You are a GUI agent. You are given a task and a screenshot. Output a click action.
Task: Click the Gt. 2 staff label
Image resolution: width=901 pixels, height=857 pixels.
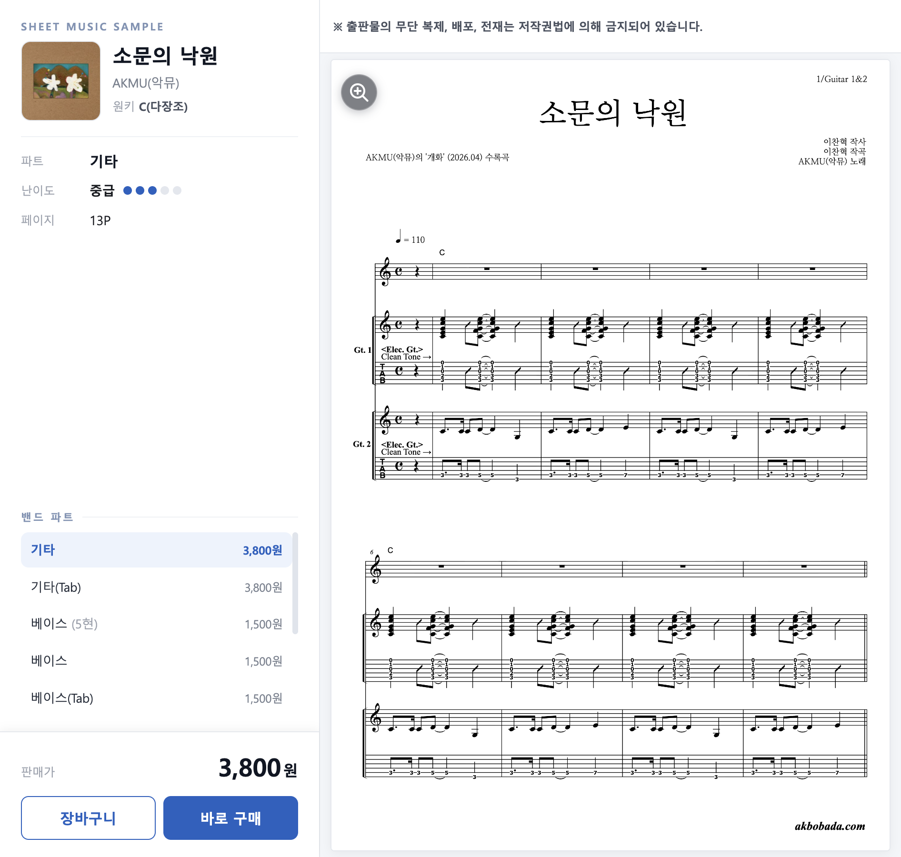point(362,444)
